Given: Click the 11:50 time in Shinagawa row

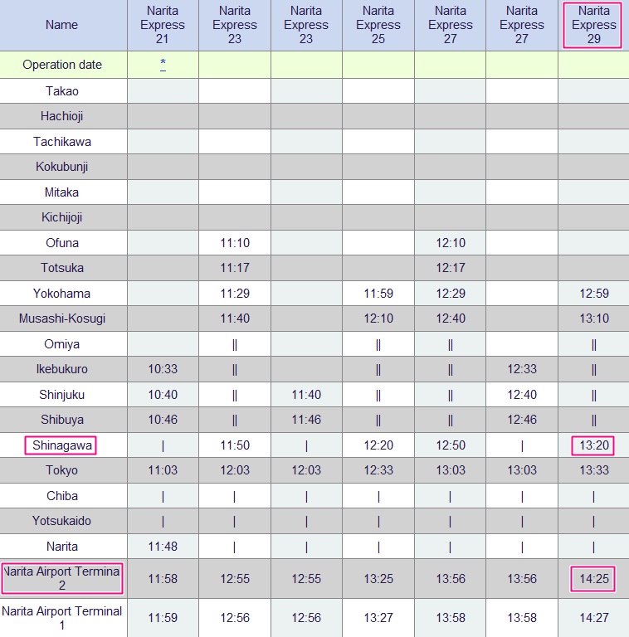Looking at the screenshot, I should tap(235, 445).
